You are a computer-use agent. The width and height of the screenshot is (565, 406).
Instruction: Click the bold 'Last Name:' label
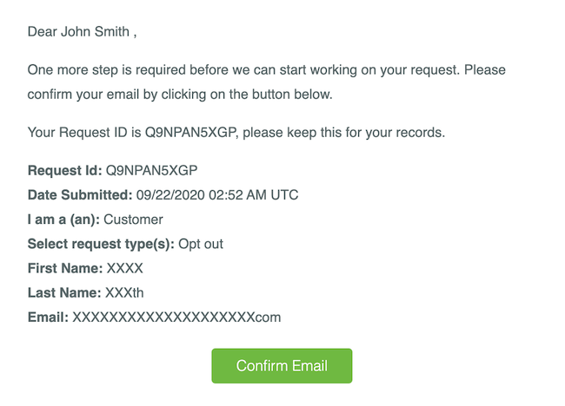[x=64, y=292]
